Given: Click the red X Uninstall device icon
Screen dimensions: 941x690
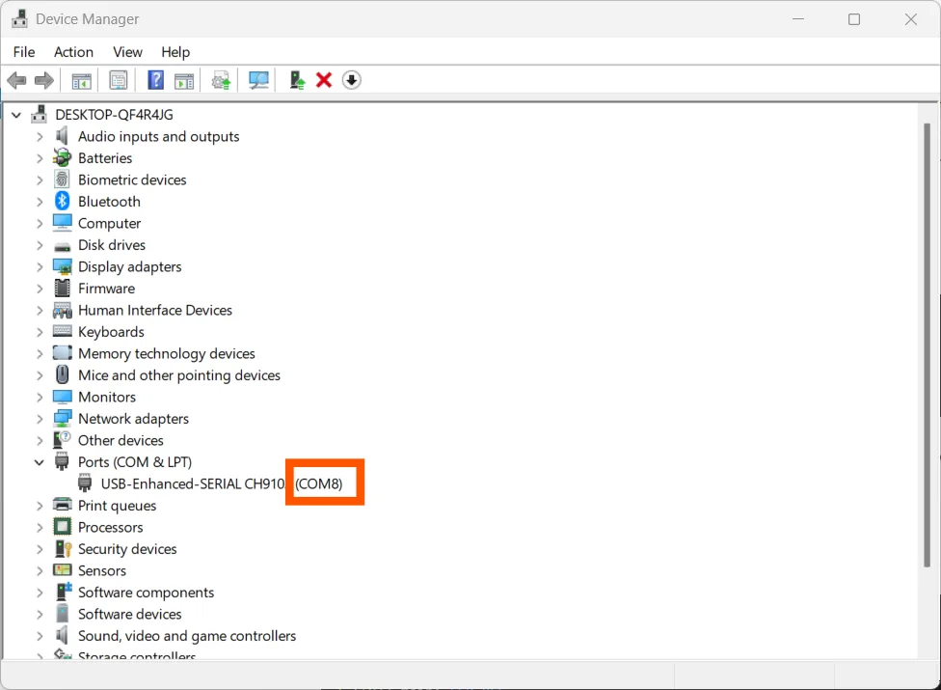Looking at the screenshot, I should 324,80.
